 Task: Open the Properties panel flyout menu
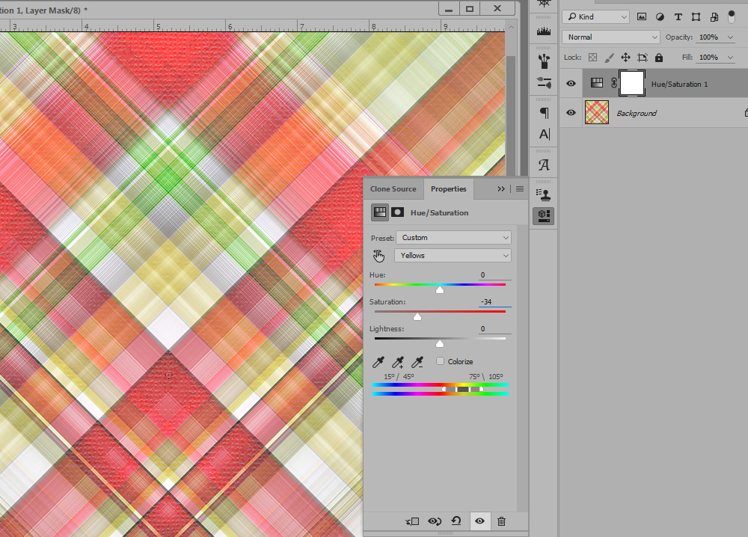pyautogui.click(x=520, y=189)
